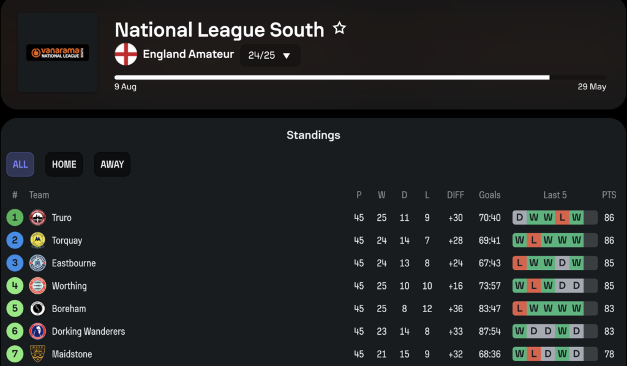Open the Vanarama National League logo
Image resolution: width=627 pixels, height=366 pixels.
point(58,53)
